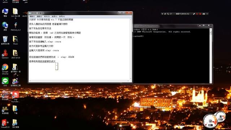
Task: Select the folder icon right of VirtualDJ 8
Action: [16, 123]
